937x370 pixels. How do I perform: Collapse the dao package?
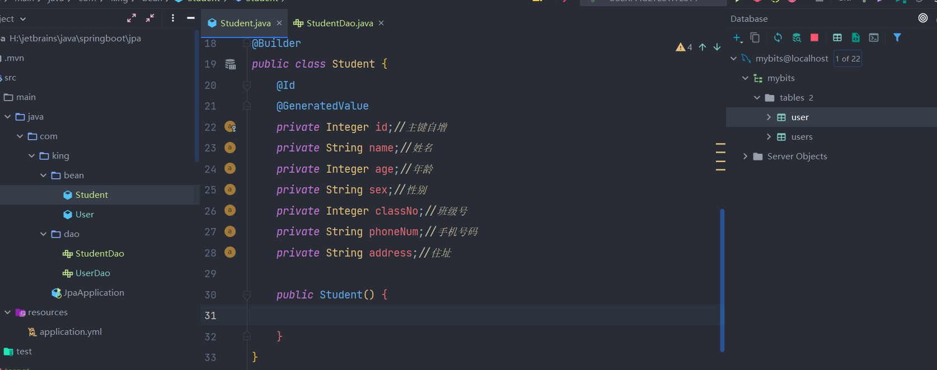point(44,234)
